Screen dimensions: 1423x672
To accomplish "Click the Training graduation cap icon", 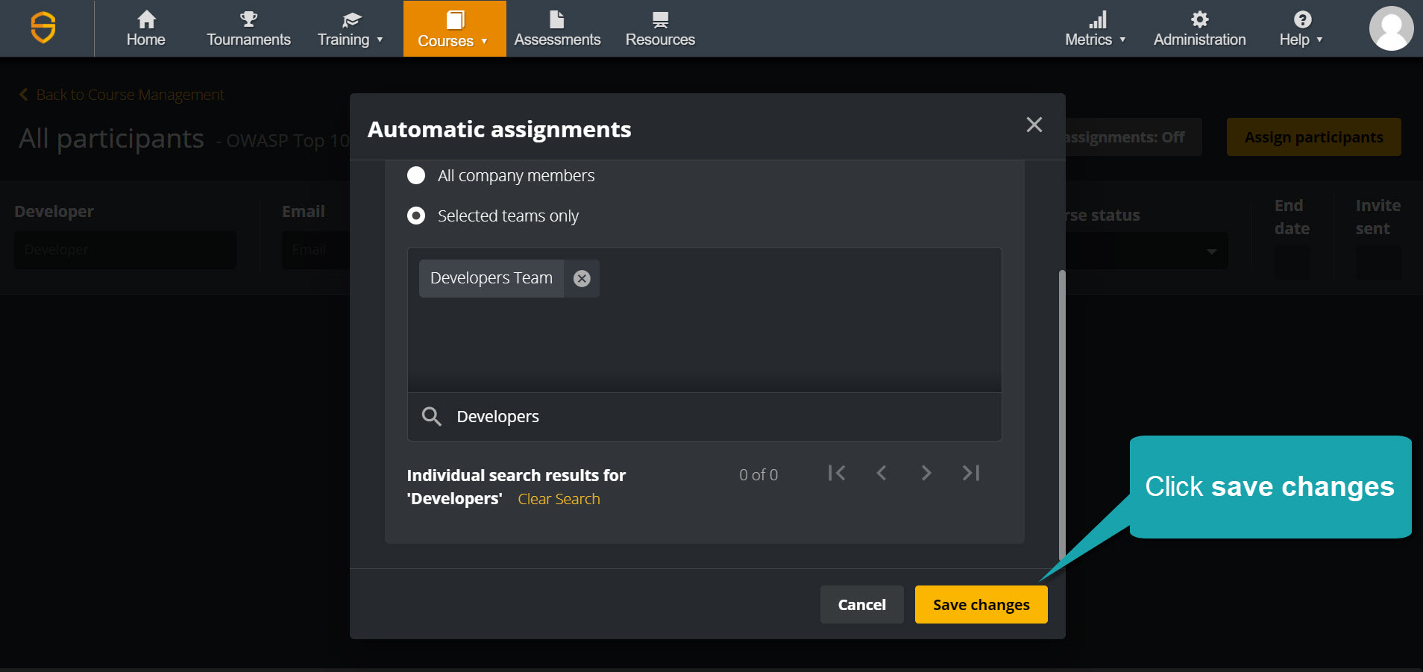I will 351,19.
